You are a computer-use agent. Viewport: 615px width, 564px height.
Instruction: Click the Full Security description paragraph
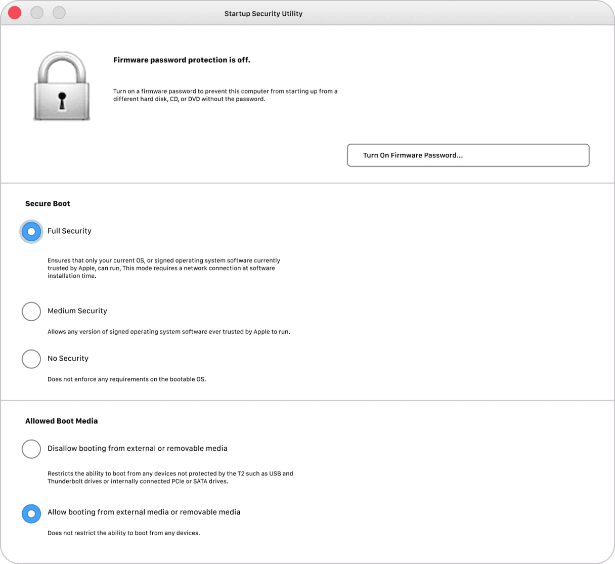click(164, 268)
